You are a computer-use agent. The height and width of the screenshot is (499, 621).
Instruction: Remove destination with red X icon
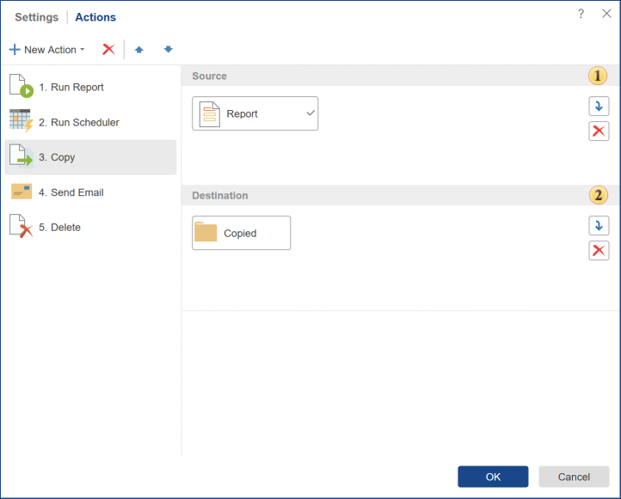[599, 251]
